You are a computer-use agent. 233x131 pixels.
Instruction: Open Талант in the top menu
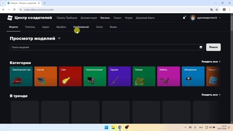pyautogui.click(x=117, y=18)
